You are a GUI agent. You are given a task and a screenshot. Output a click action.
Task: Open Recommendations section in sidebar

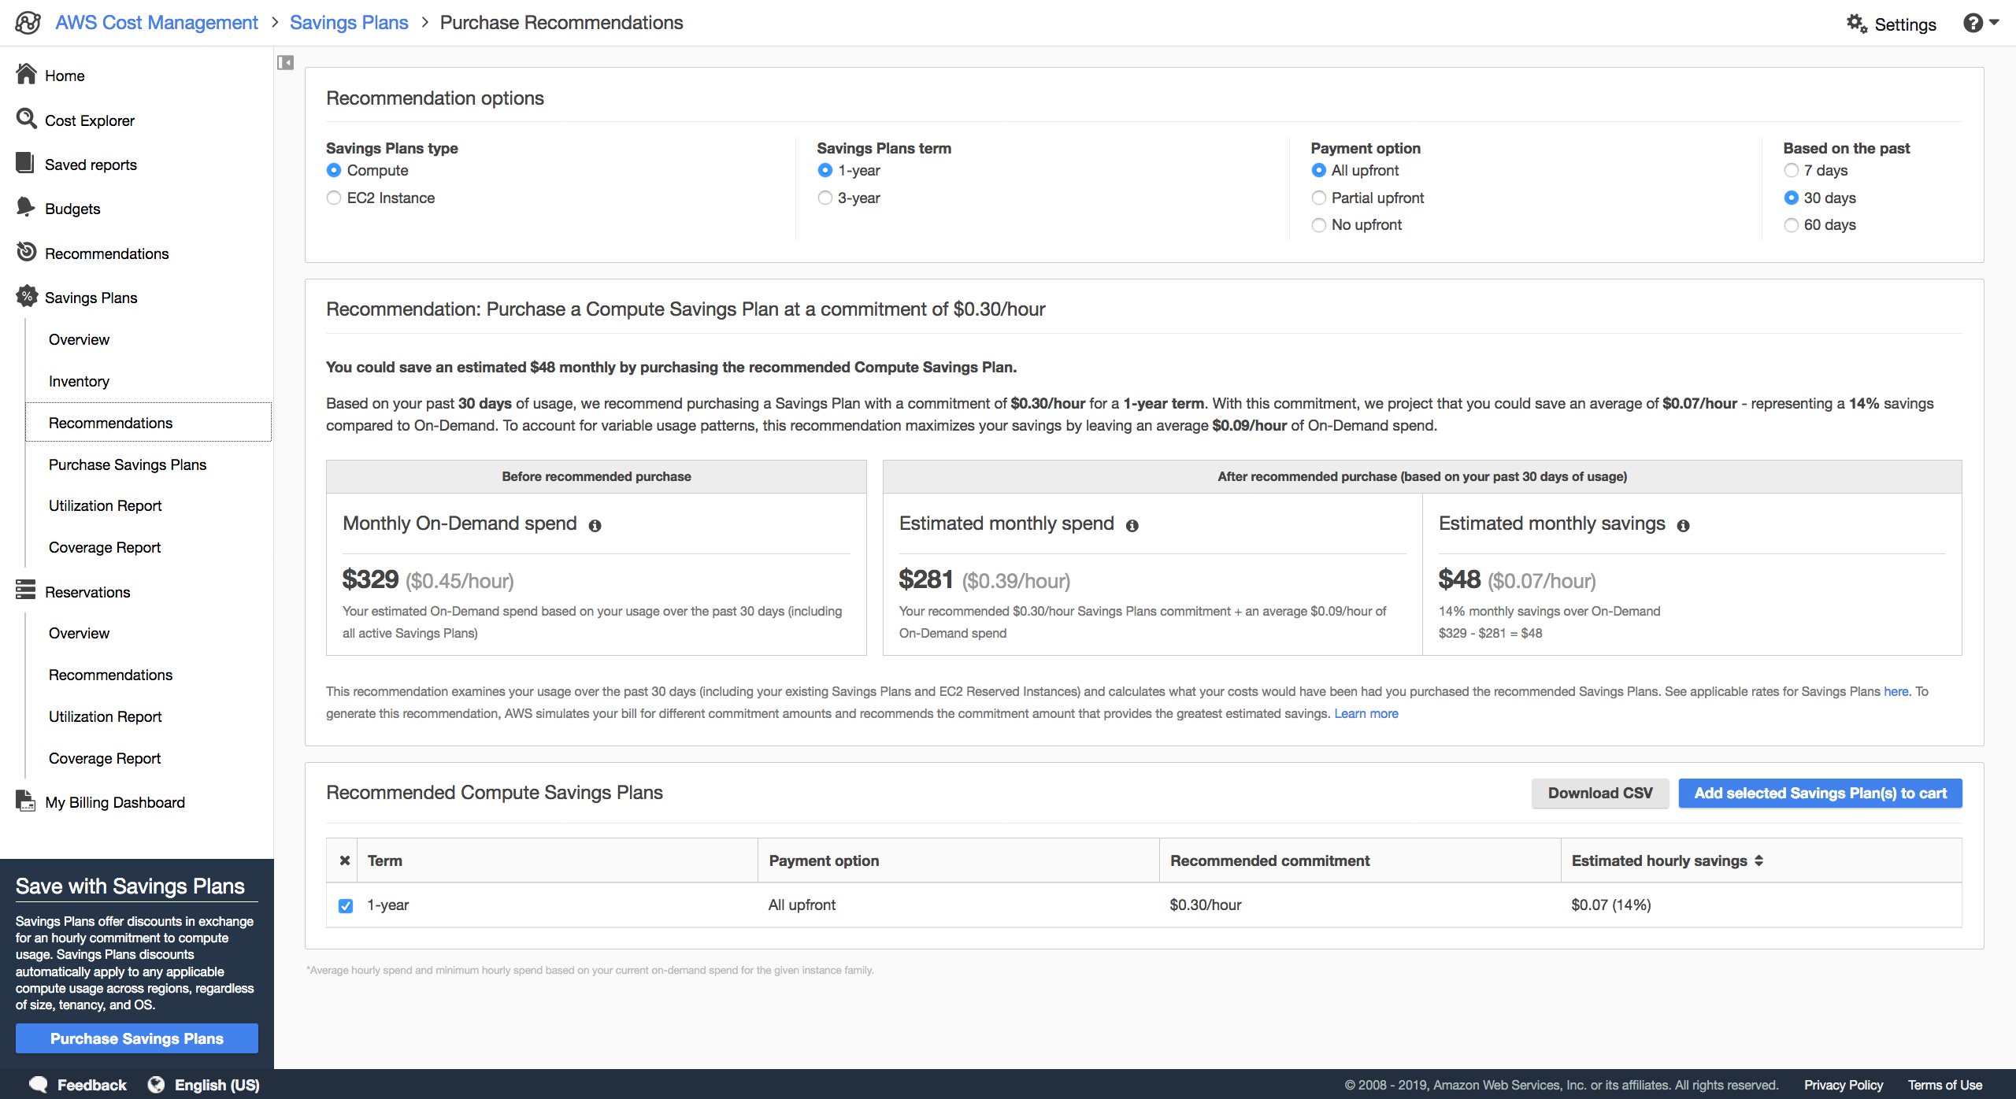point(107,252)
